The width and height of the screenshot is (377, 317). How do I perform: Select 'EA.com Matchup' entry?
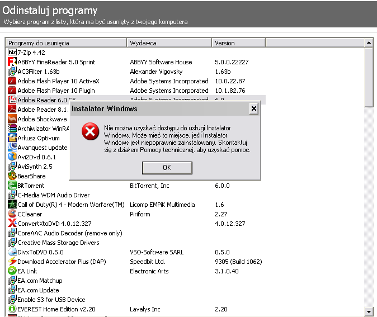click(40, 281)
